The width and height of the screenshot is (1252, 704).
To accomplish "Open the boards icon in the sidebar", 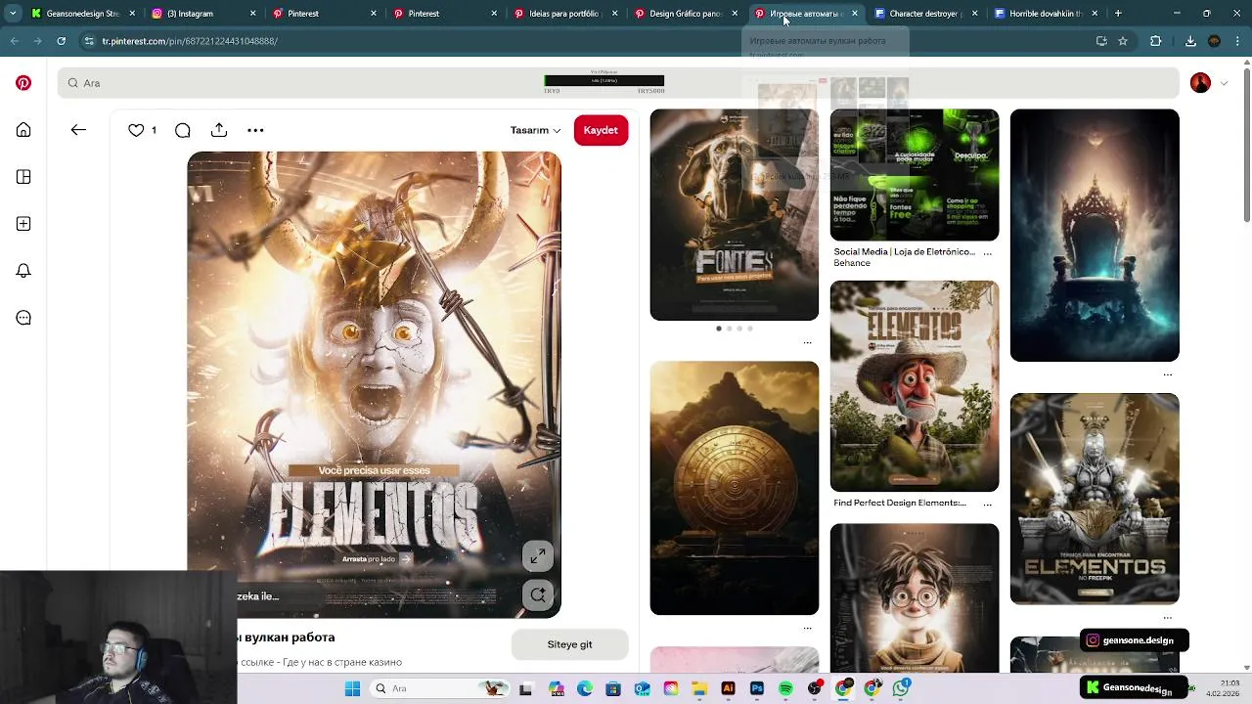I will [23, 177].
